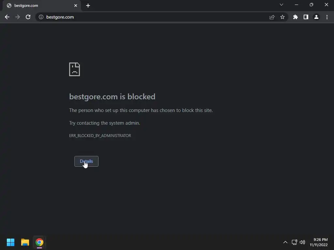The height and width of the screenshot is (250, 334).
Task: Click 'Try contacting the system admin.' text
Action: coord(105,123)
